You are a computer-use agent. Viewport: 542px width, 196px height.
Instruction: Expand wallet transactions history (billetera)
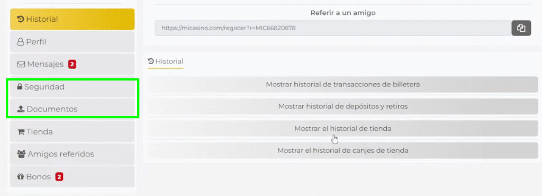click(x=343, y=85)
